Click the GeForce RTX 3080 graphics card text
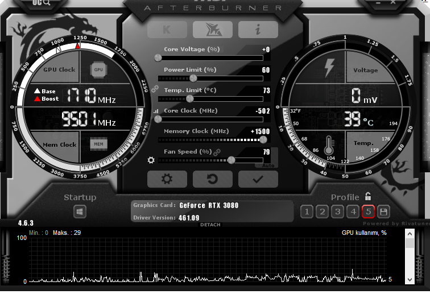Image resolution: width=430 pixels, height=294 pixels. [209, 205]
